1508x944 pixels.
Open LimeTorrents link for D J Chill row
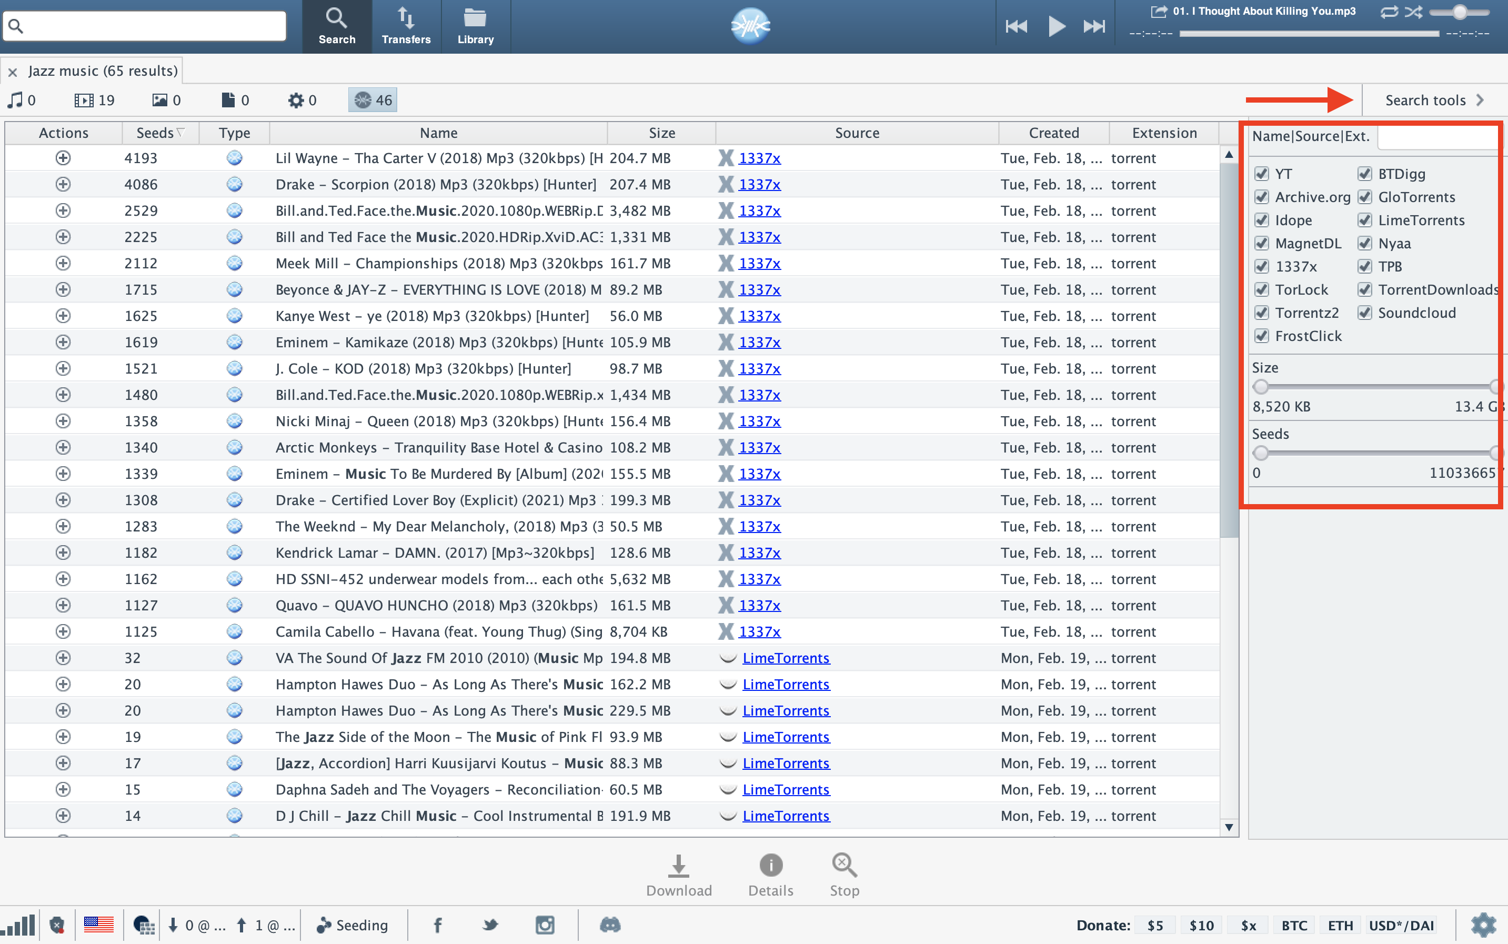click(786, 816)
